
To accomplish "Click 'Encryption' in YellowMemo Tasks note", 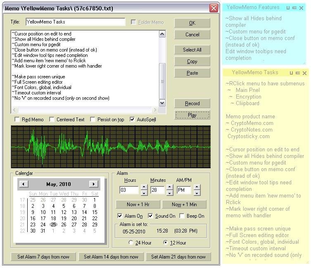I will coord(249,96).
